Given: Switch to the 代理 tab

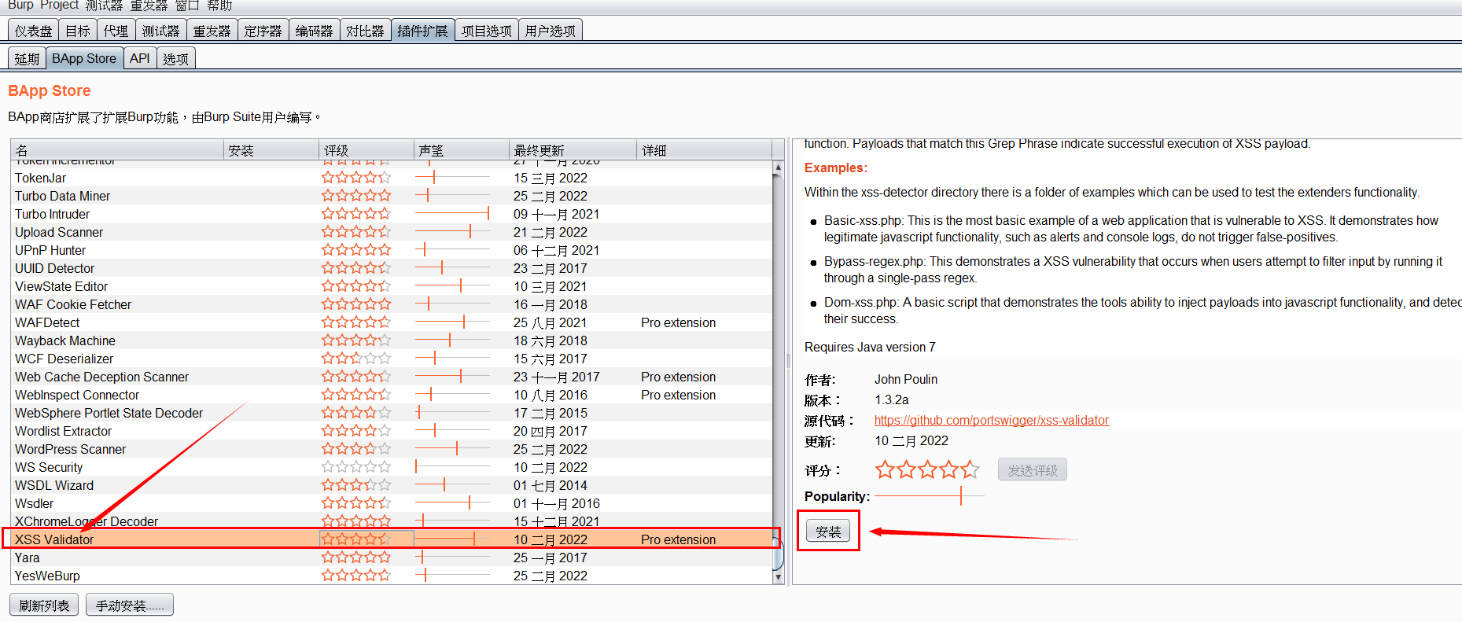Looking at the screenshot, I should pyautogui.click(x=116, y=31).
